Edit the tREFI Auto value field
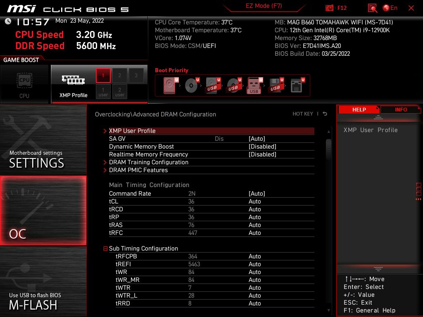The image size is (423, 317). point(254,264)
